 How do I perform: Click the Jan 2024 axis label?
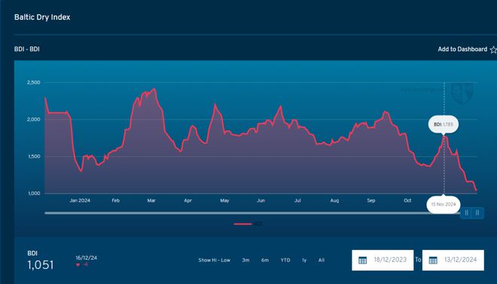click(80, 200)
